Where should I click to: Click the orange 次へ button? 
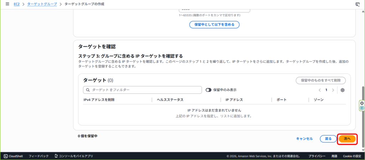pos(347,139)
